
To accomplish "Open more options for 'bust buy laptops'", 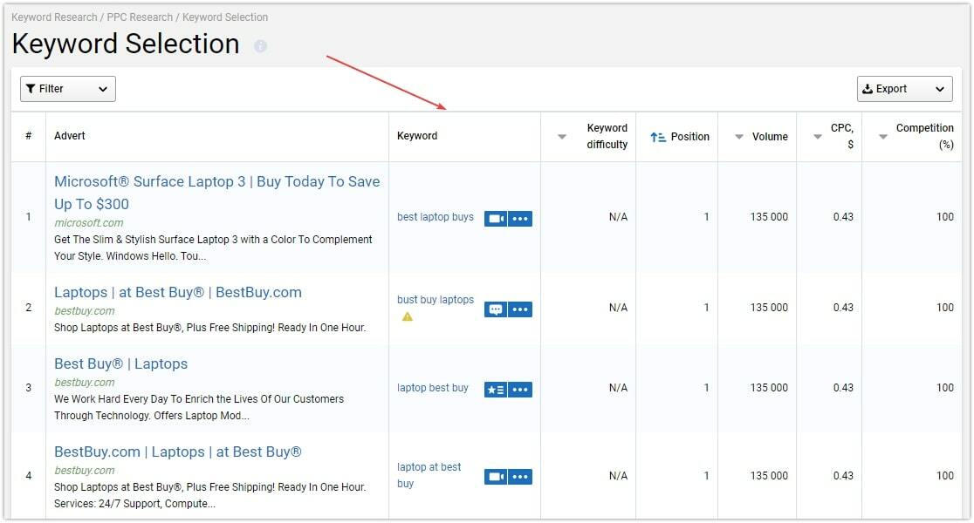I will [520, 309].
